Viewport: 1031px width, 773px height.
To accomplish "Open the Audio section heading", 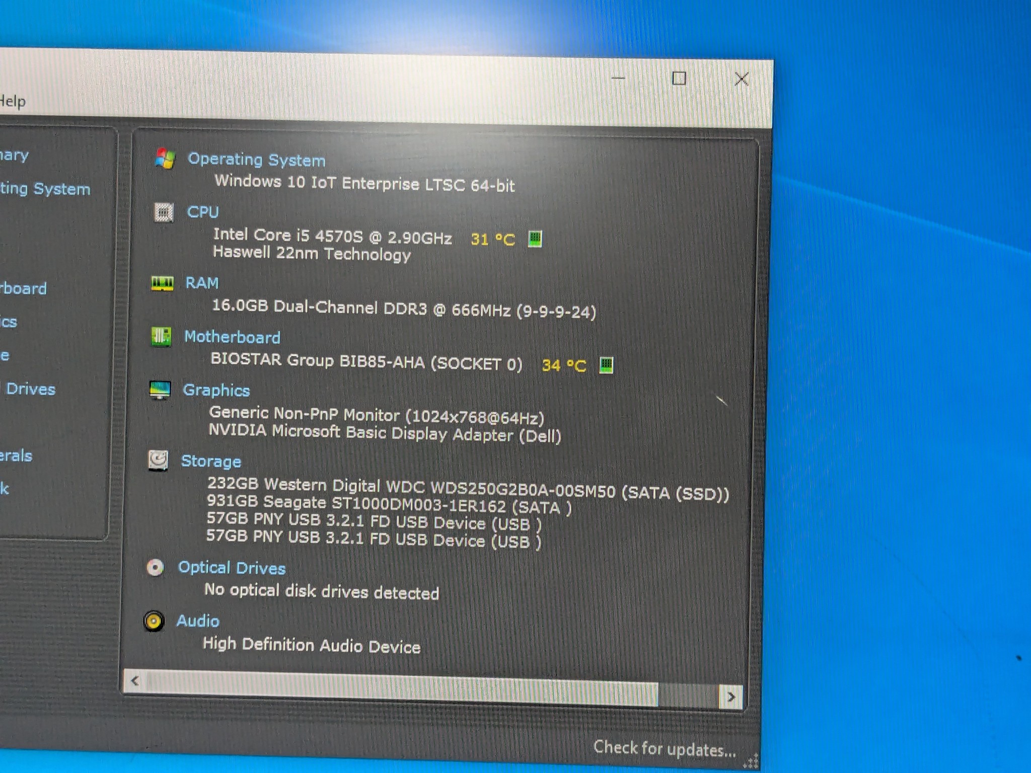I will pyautogui.click(x=198, y=621).
